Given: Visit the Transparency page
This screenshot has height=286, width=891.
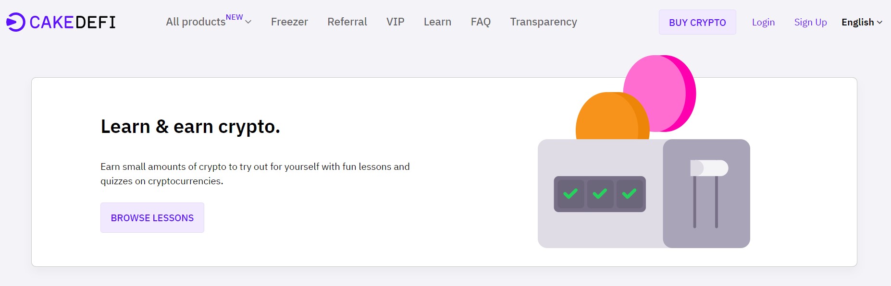Looking at the screenshot, I should pyautogui.click(x=544, y=22).
